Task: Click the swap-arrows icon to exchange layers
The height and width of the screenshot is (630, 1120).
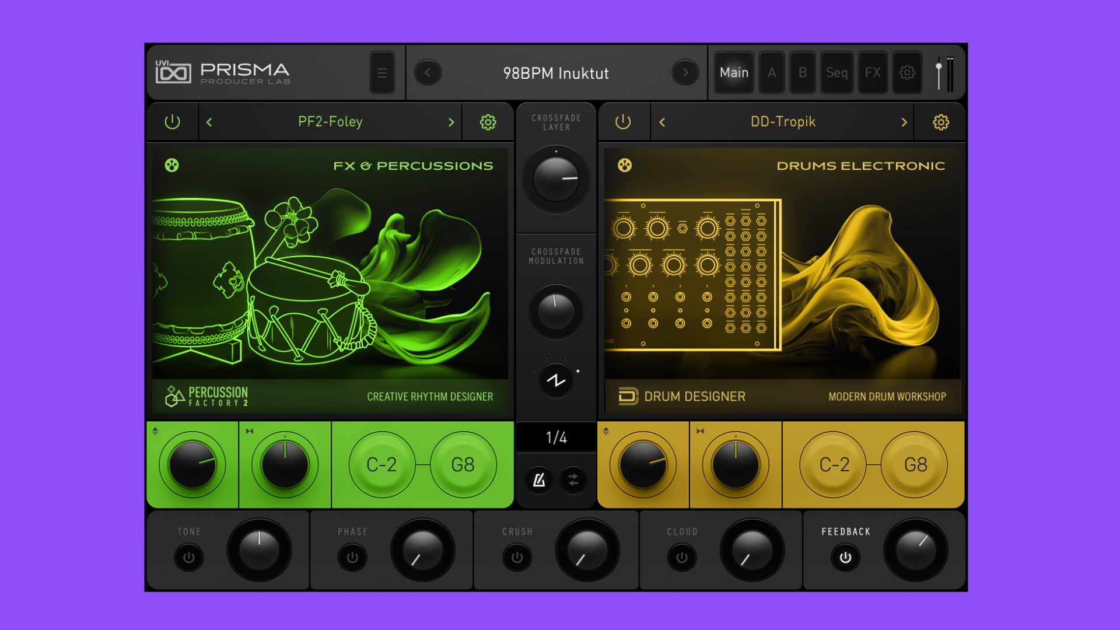Action: pos(573,481)
